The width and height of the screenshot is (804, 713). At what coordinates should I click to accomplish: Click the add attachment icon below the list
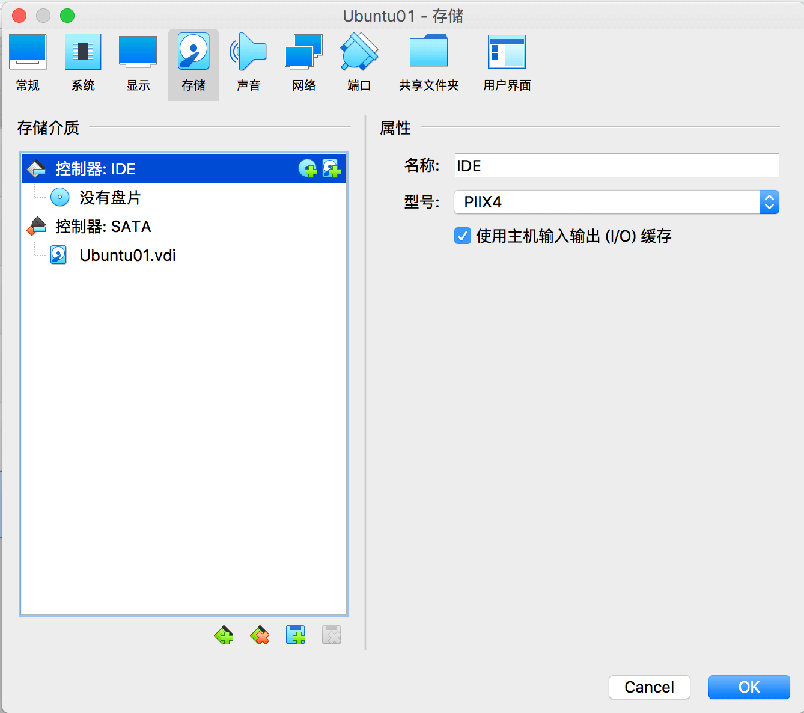[296, 635]
